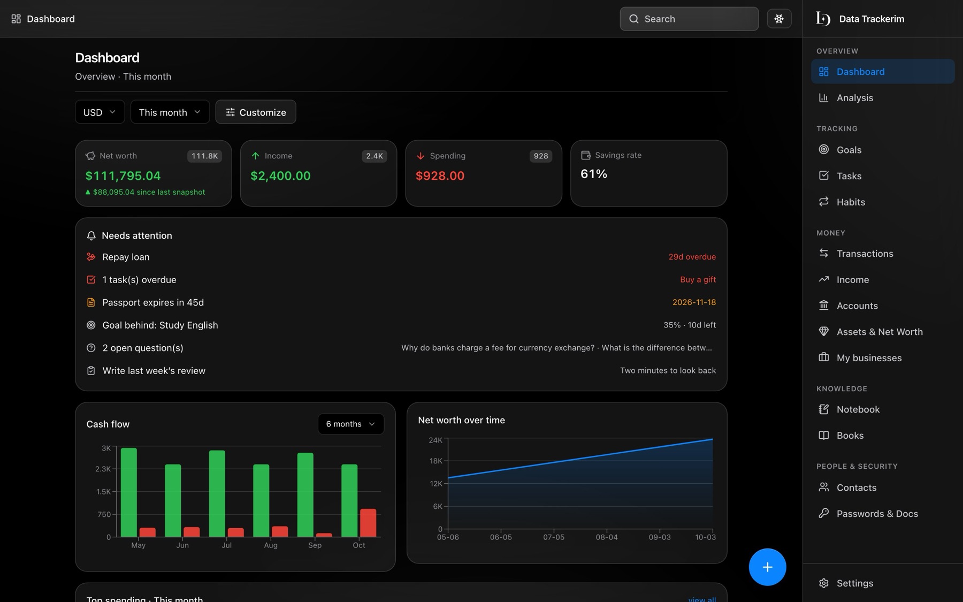The height and width of the screenshot is (602, 963).
Task: Click the Income up-arrow icon on card
Action: click(x=255, y=156)
